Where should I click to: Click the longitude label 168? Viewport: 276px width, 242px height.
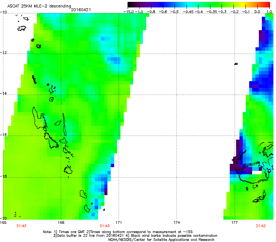[61, 223]
